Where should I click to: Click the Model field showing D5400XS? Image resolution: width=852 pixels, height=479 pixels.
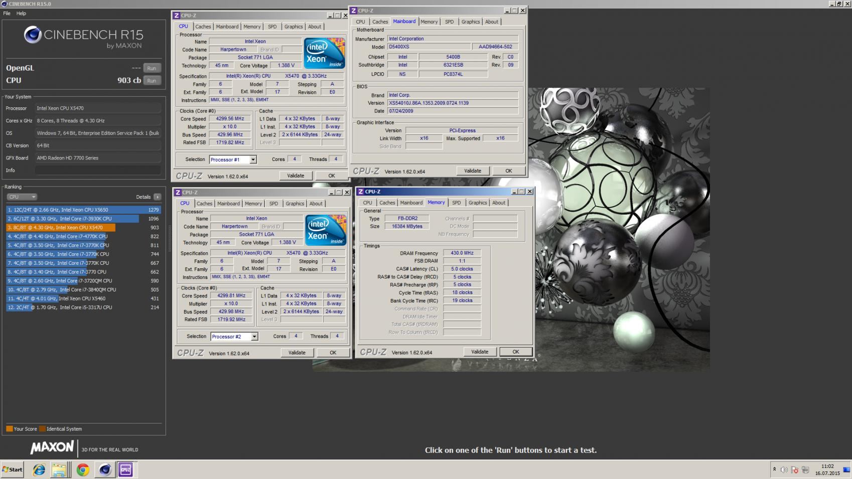coord(429,47)
